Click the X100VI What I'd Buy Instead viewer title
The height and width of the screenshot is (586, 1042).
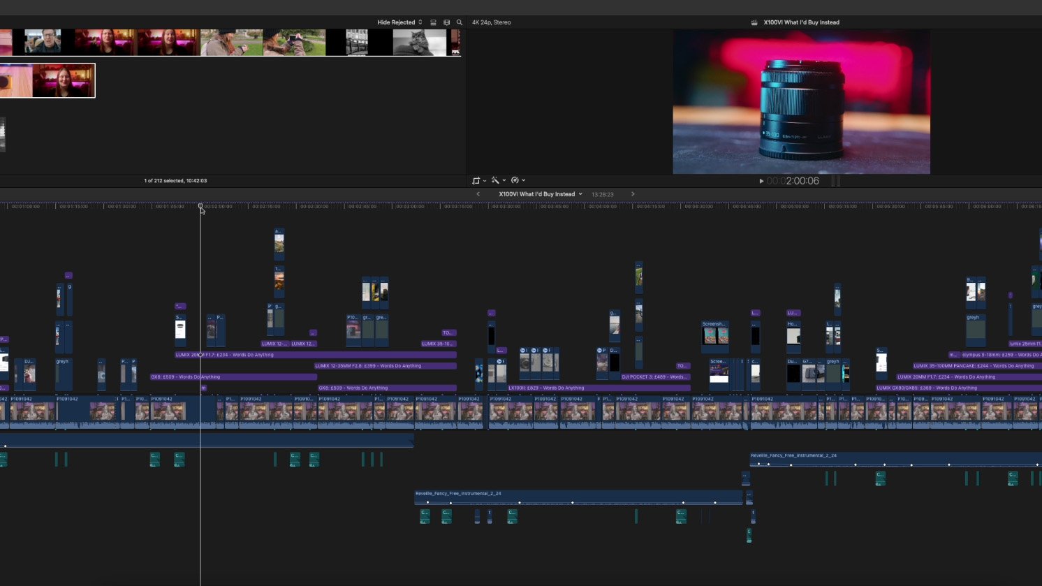(x=801, y=22)
